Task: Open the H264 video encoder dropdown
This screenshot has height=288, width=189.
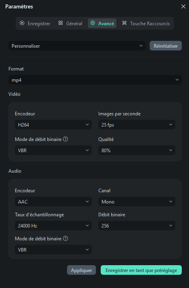Action: coord(53,125)
